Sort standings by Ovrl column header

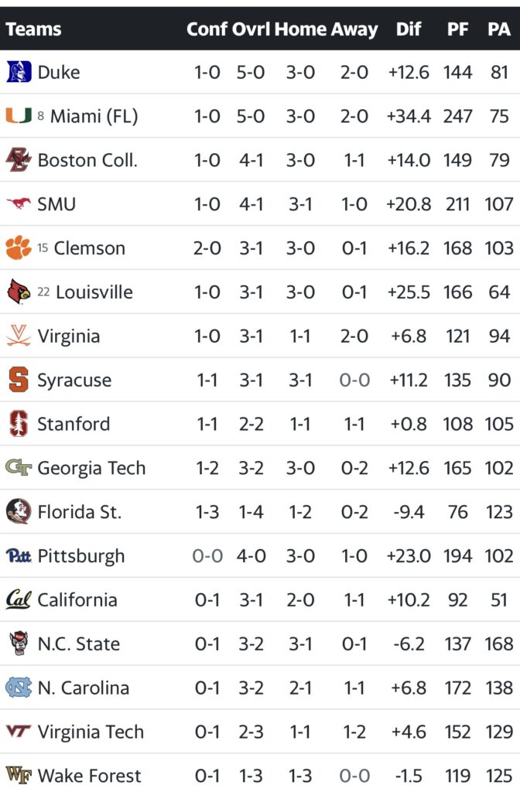[251, 29]
